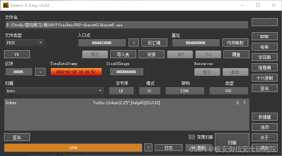This screenshot has width=282, height=156.
Task: Click the Resources 版本 button
Action: 235,72
